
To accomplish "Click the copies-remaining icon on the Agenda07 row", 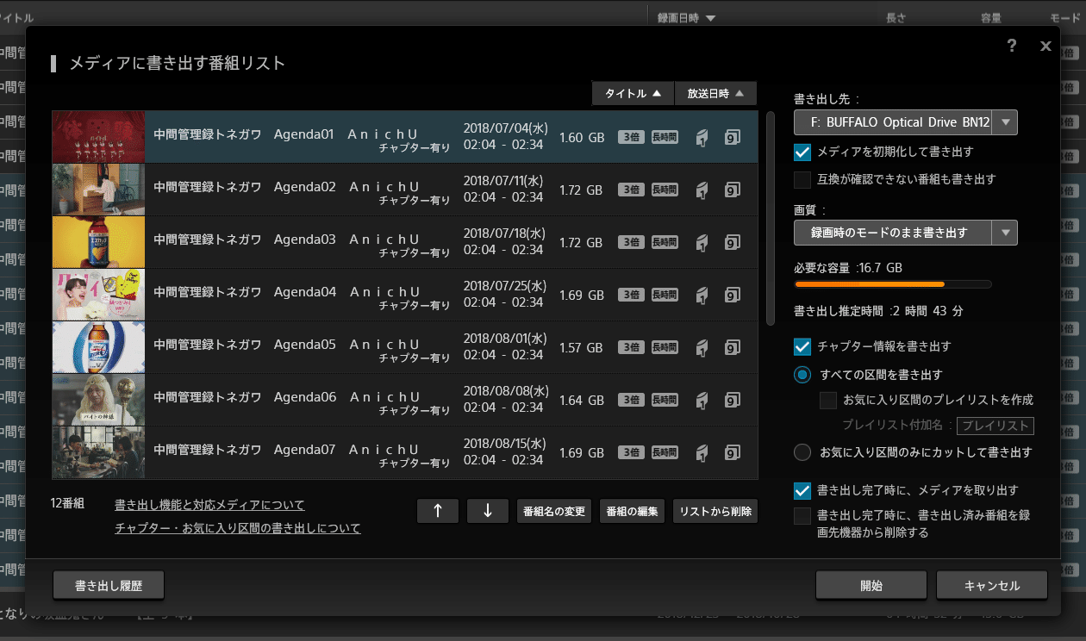I will pos(733,452).
